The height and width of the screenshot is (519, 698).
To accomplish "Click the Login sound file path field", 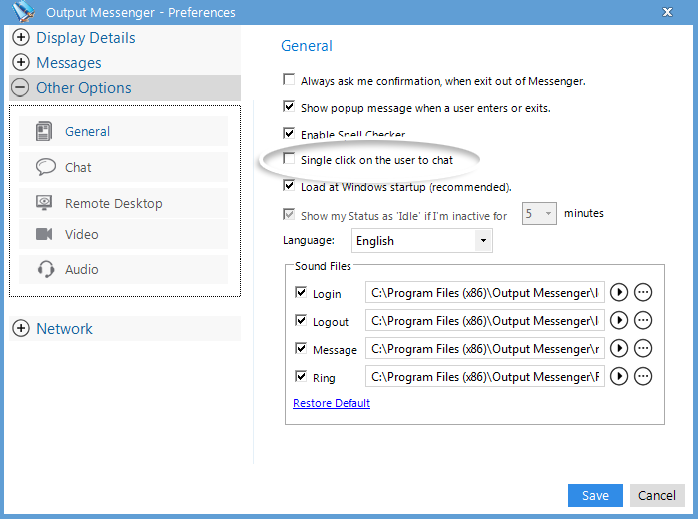I will (485, 292).
